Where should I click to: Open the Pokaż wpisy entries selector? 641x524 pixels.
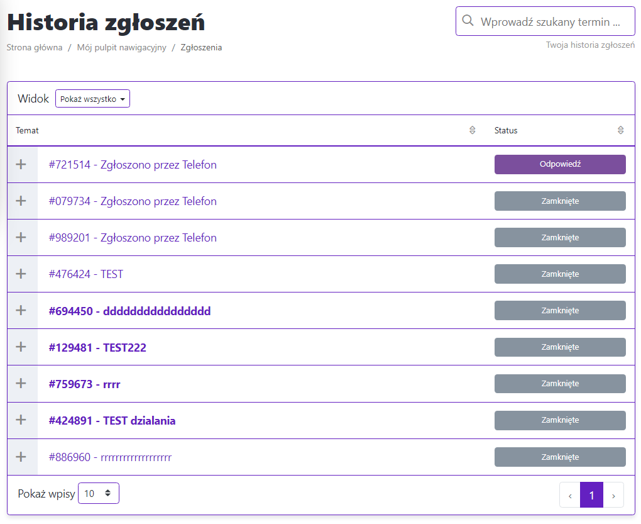(x=98, y=493)
